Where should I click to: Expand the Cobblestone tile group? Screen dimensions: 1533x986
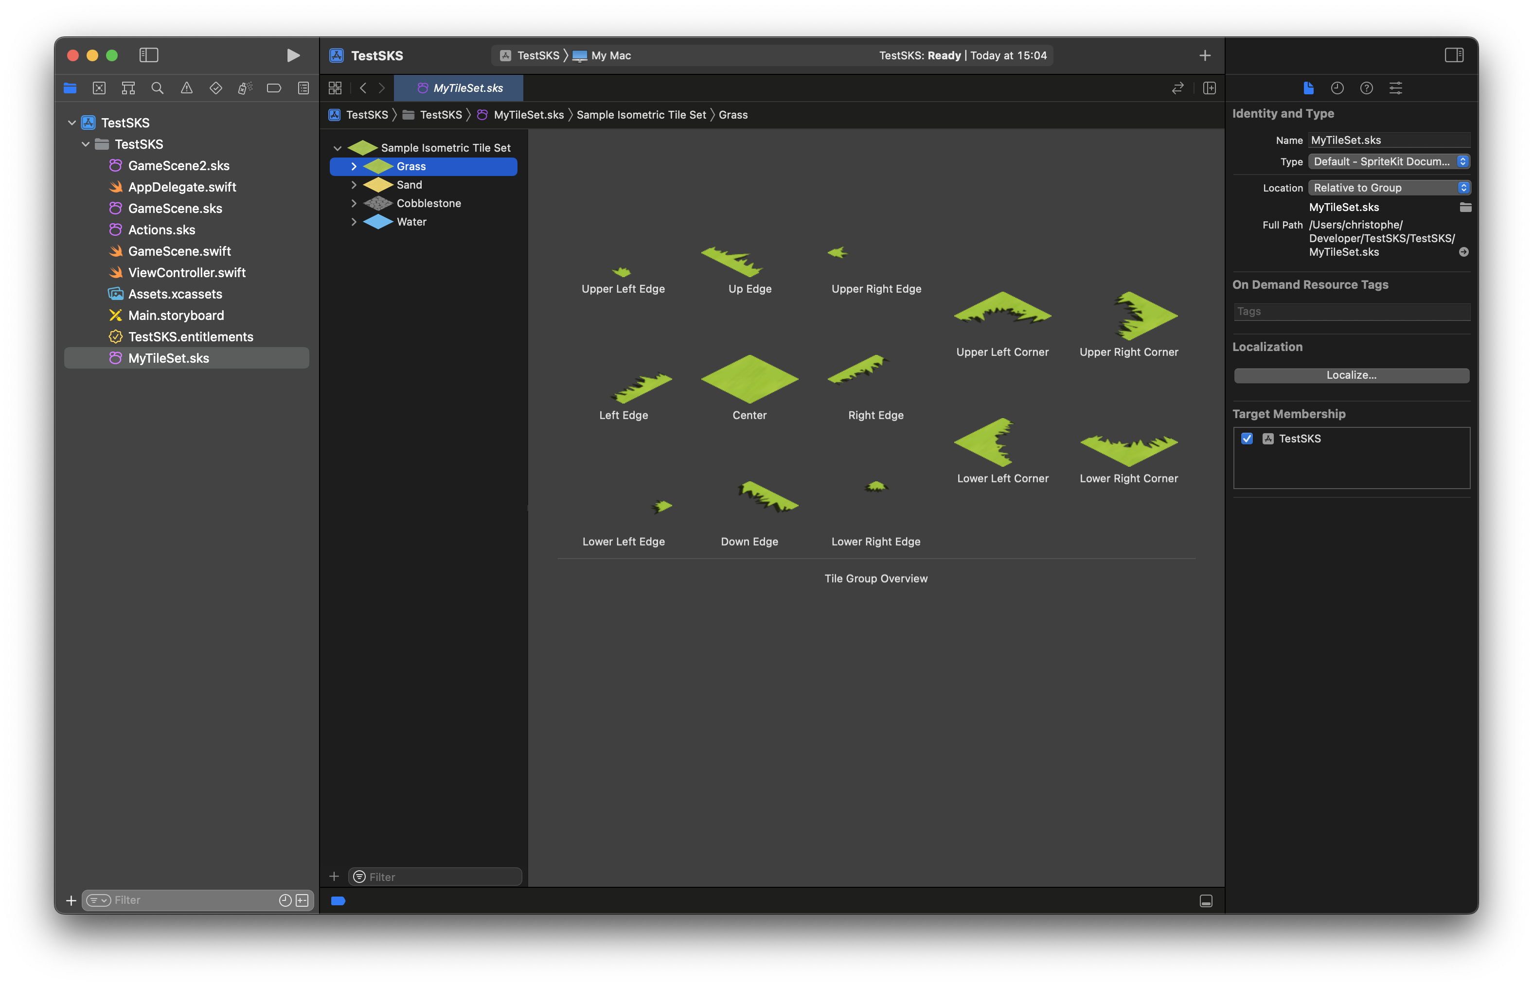(x=354, y=204)
